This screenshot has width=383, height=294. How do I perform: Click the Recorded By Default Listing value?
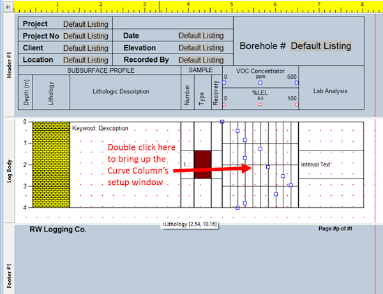[x=201, y=60]
